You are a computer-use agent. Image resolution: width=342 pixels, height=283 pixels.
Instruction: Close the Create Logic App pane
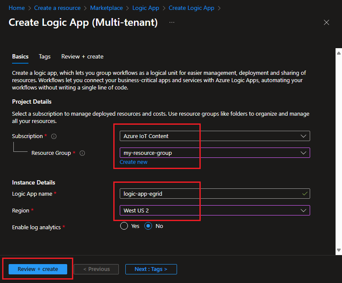326,23
